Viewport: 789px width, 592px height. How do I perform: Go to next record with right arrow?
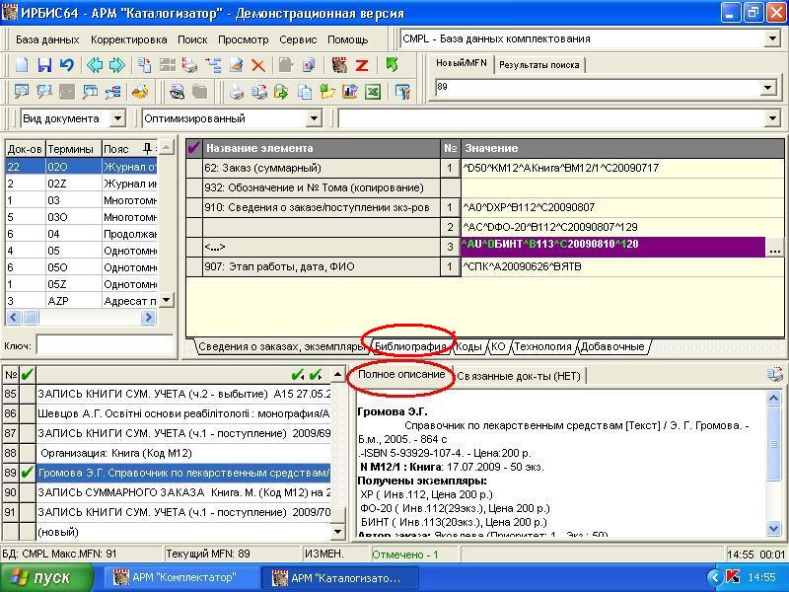[117, 65]
